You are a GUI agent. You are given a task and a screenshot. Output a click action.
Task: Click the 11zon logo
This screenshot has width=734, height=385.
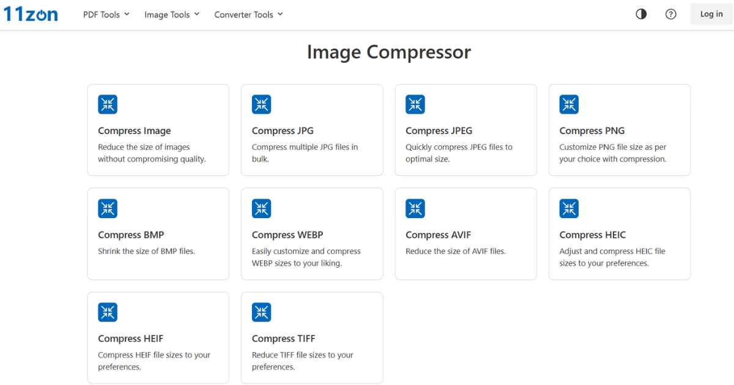coord(31,14)
